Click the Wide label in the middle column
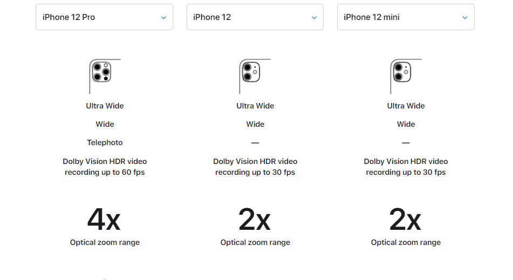 (x=255, y=124)
